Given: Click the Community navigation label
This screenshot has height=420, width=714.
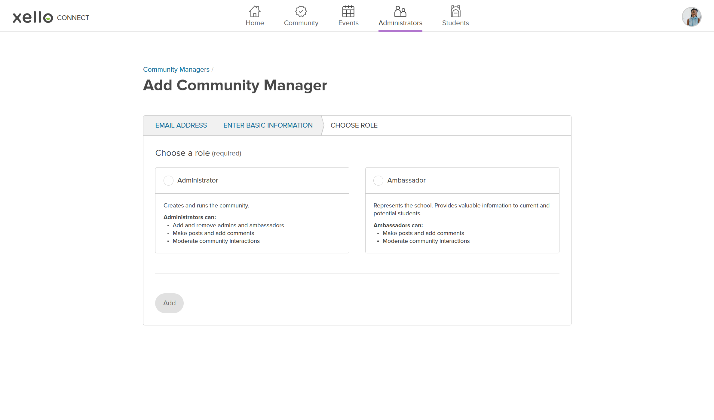Looking at the screenshot, I should point(301,23).
